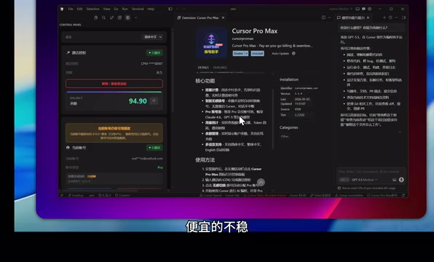Click the Cursor Tab status bar item
Viewport: 434px width, 262px height.
click(232, 195)
